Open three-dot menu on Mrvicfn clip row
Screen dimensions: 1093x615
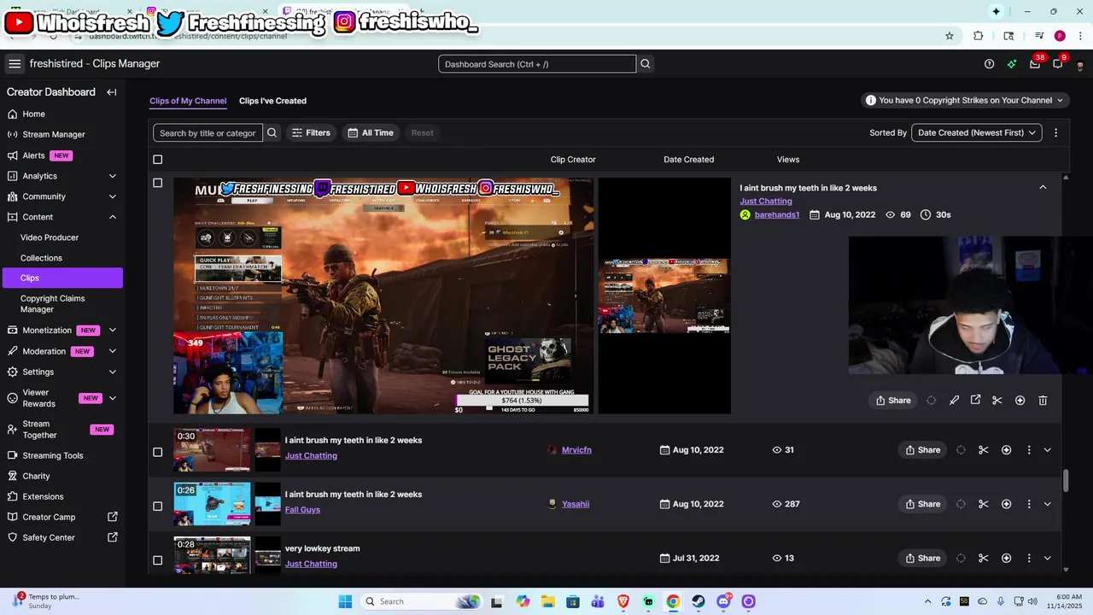click(x=1029, y=450)
